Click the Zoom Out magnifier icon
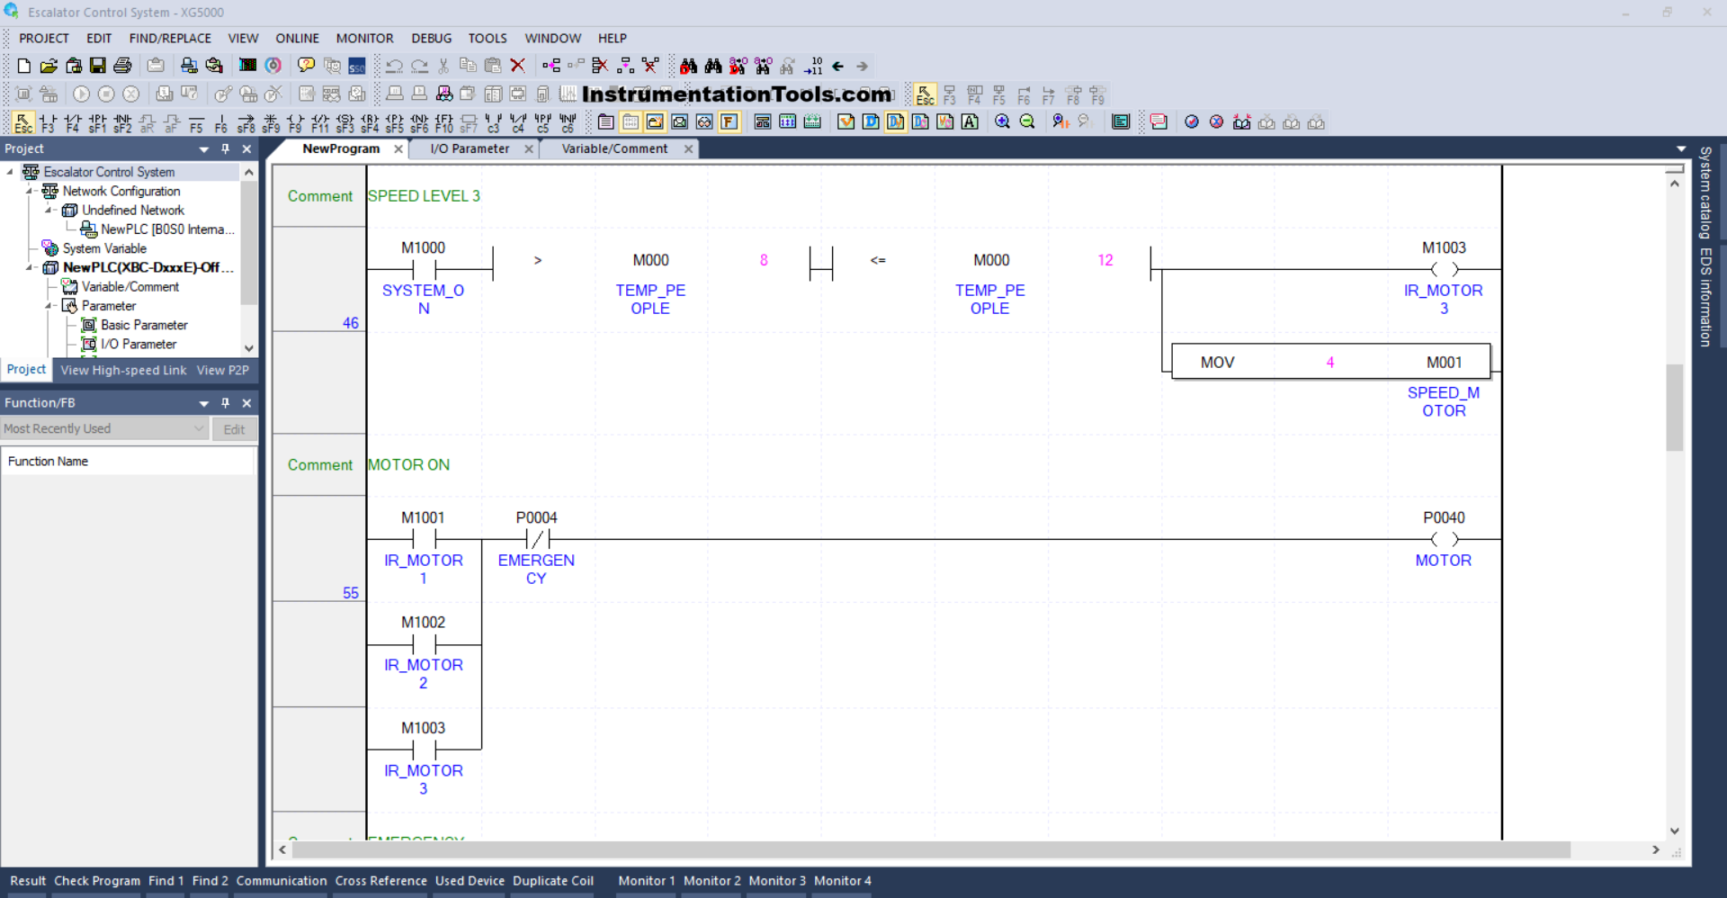1727x898 pixels. click(1027, 122)
